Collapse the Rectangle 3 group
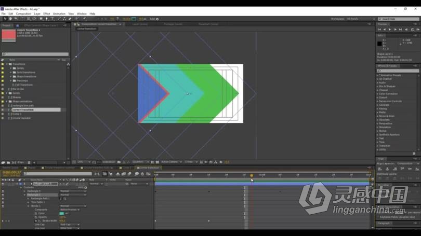Viewport: 421px width, 236px height. tap(25, 195)
